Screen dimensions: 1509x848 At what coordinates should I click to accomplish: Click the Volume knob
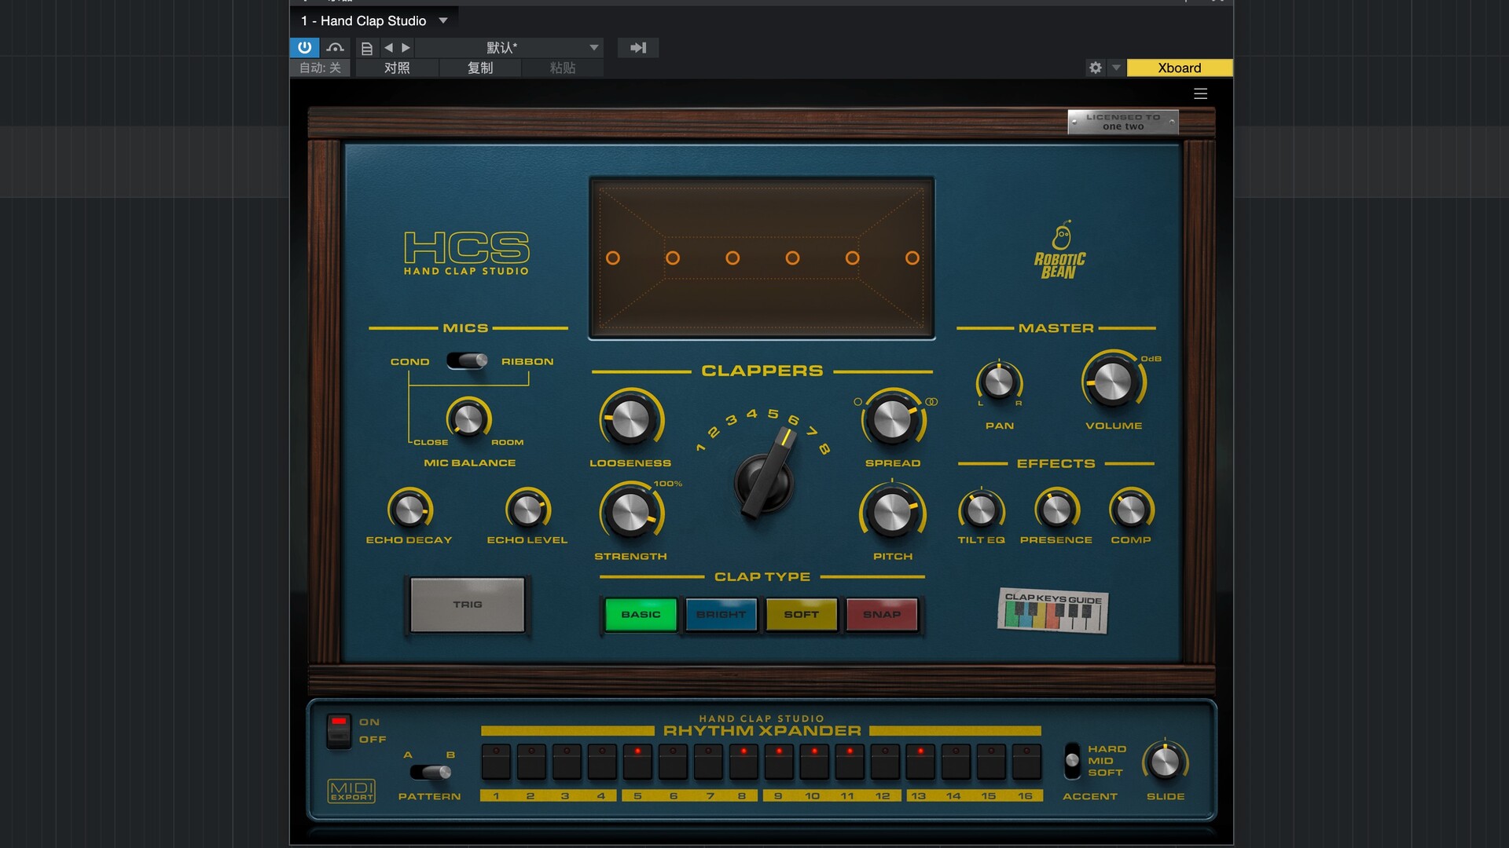pyautogui.click(x=1113, y=382)
